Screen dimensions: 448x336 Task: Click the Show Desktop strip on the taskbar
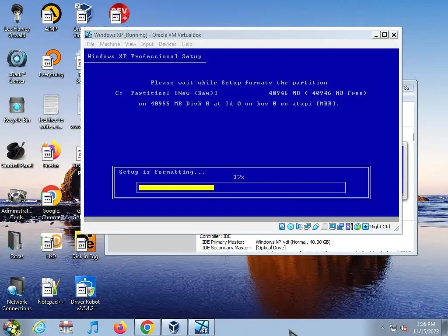(x=445, y=327)
